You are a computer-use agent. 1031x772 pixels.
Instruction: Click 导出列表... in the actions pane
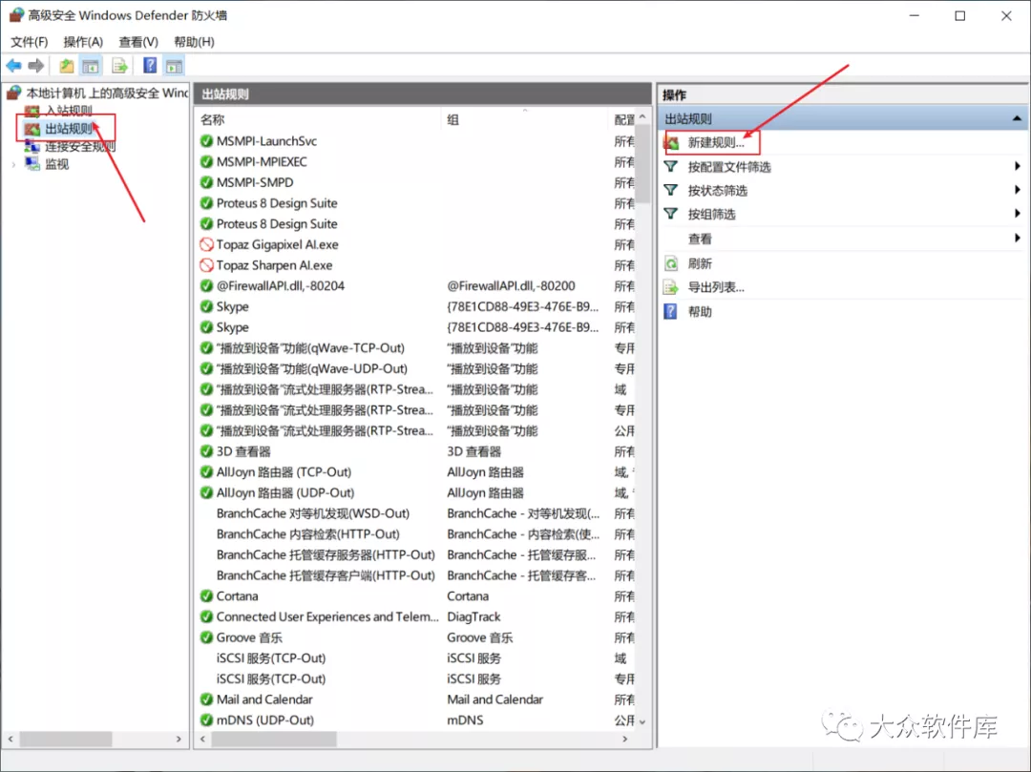(716, 287)
